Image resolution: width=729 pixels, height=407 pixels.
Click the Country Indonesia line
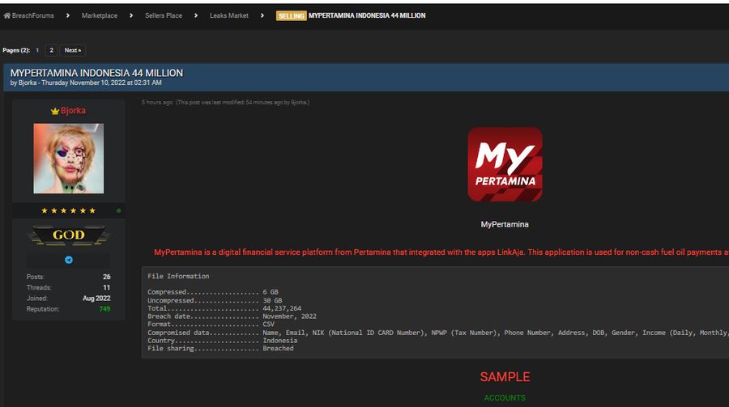point(222,341)
